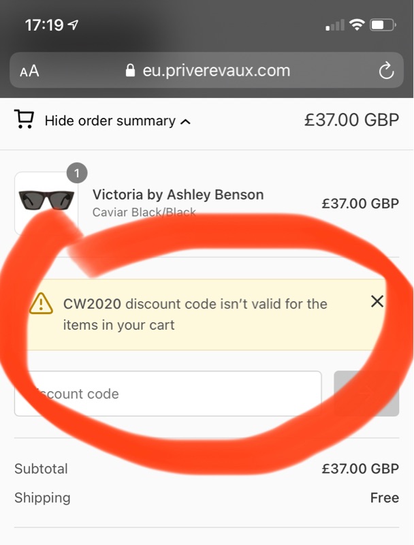Tap the AA text size button
This screenshot has width=414, height=545.
[x=29, y=71]
